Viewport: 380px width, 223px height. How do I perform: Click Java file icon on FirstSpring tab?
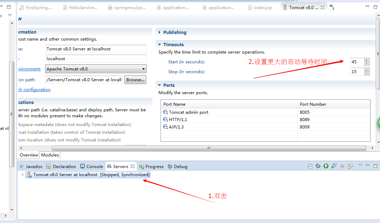pos(22,7)
